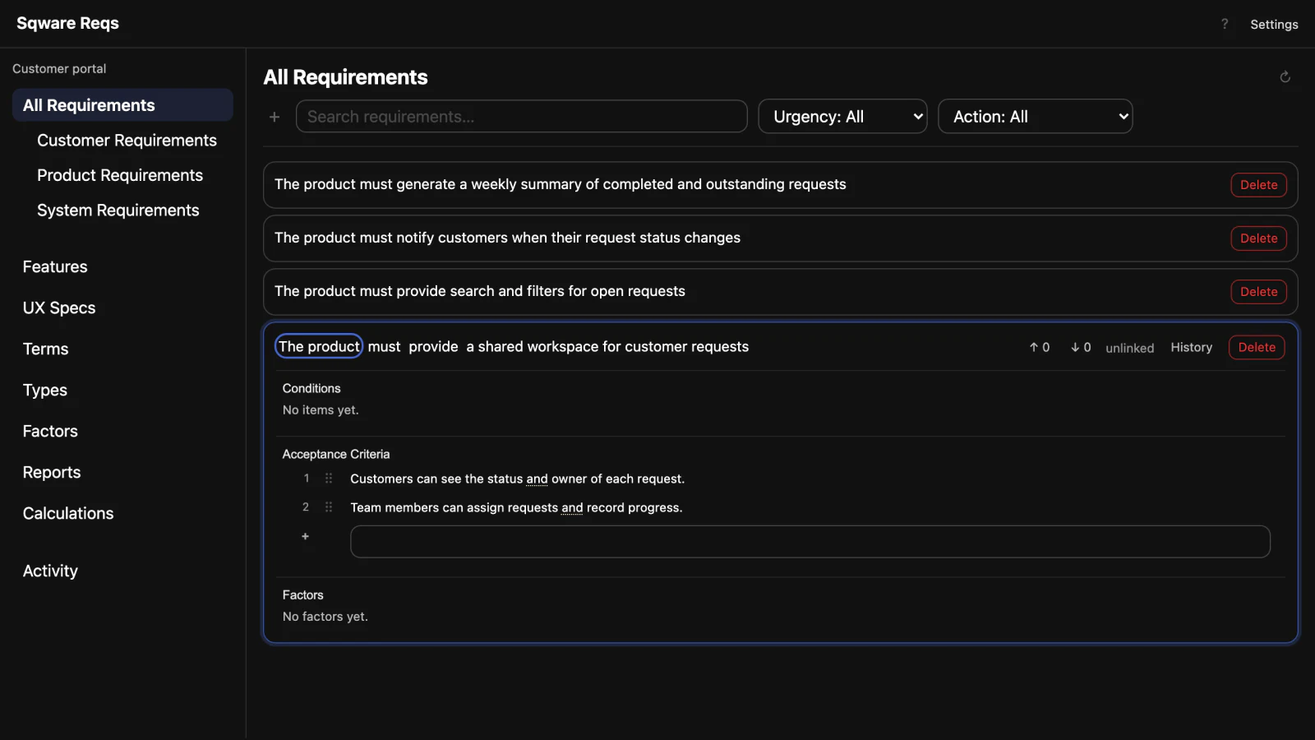Screen dimensions: 1315x740
Task: Click the word 'provide' in expanded requirement
Action: (433, 347)
